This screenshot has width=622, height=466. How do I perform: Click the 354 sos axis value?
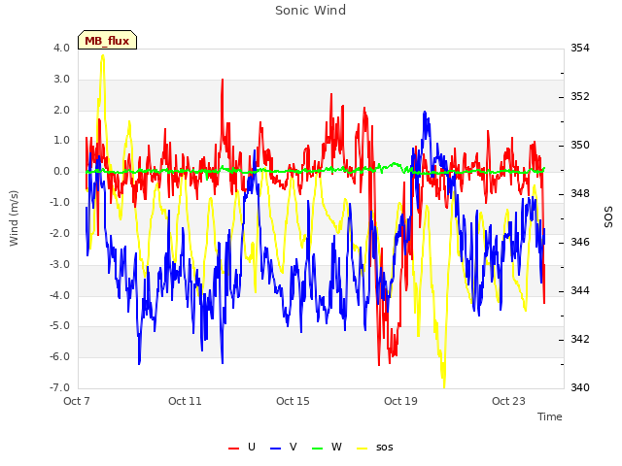click(580, 48)
